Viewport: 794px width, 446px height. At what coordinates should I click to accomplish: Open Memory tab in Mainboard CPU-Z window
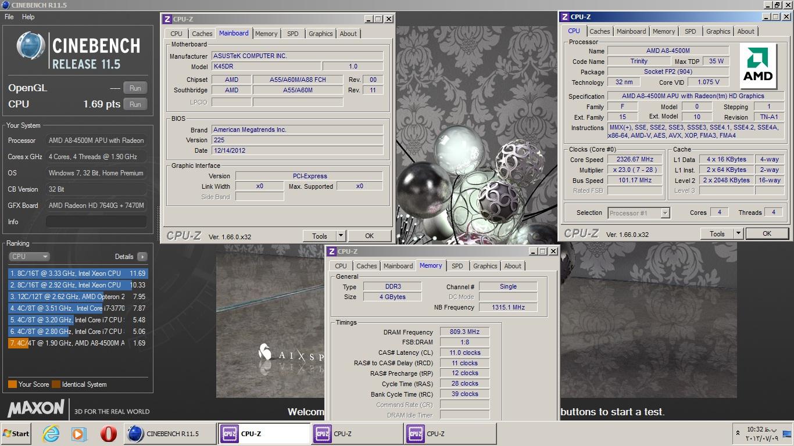[x=266, y=34]
